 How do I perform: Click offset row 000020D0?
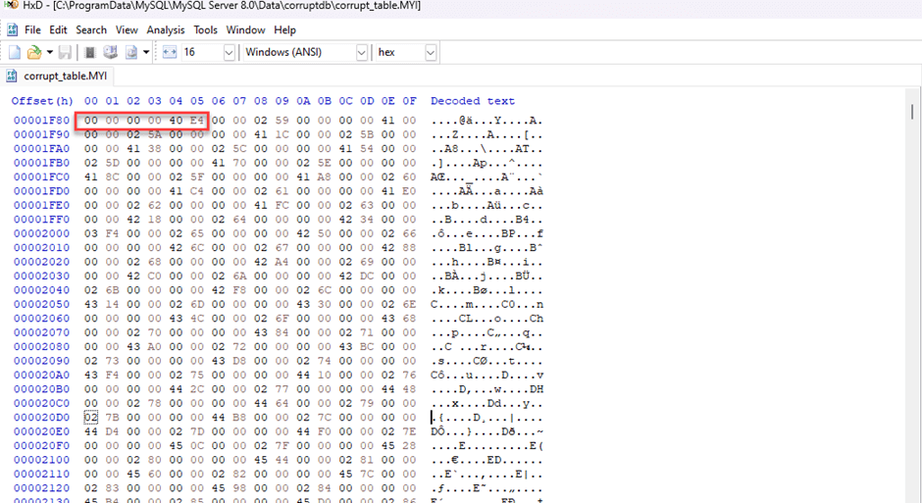pos(42,418)
